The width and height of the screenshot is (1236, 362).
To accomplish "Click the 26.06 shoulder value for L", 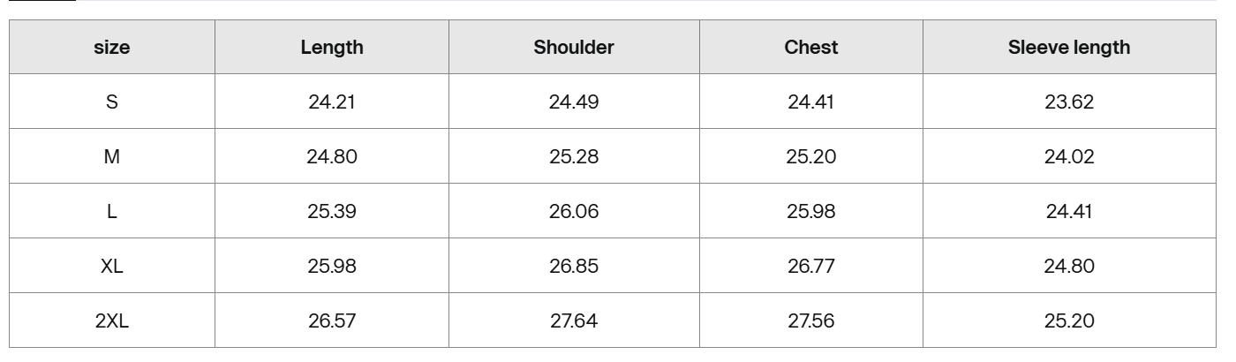I will (x=574, y=212).
